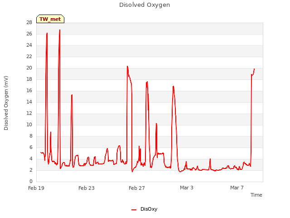Click the y-axis value 24

29,45
